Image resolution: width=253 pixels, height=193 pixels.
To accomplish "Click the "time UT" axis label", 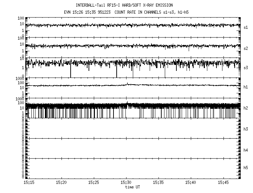I will [132, 187].
